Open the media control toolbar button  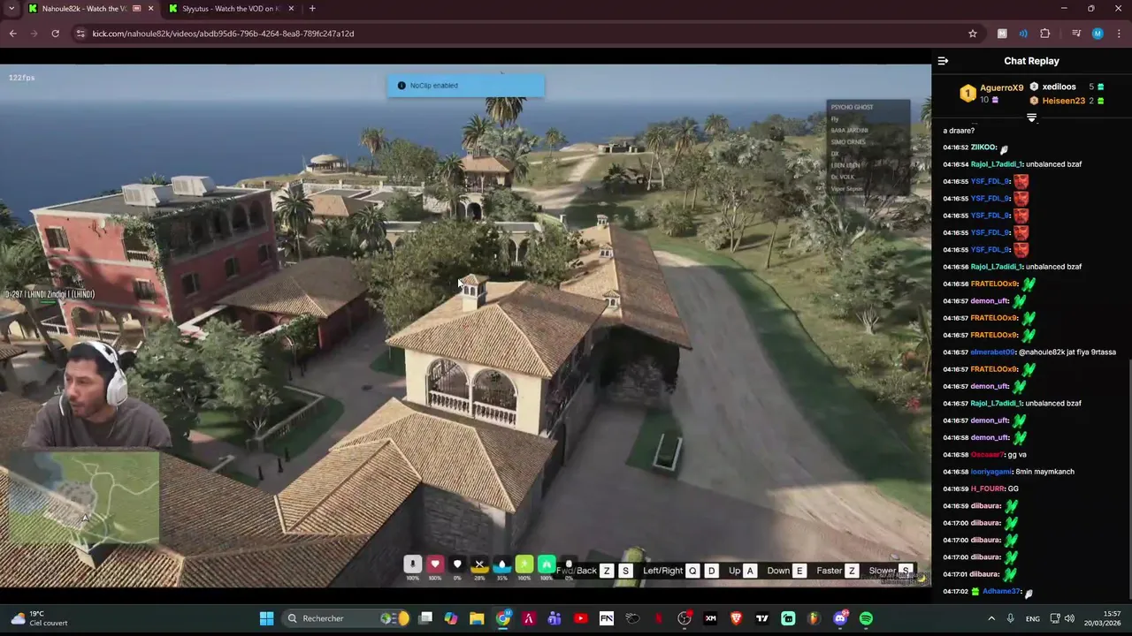(x=1075, y=34)
